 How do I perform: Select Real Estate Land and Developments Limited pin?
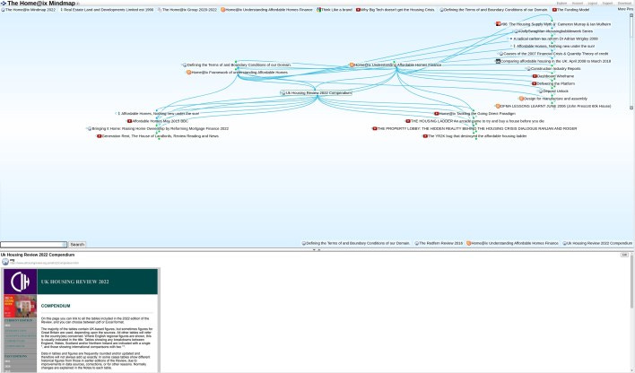[108, 10]
